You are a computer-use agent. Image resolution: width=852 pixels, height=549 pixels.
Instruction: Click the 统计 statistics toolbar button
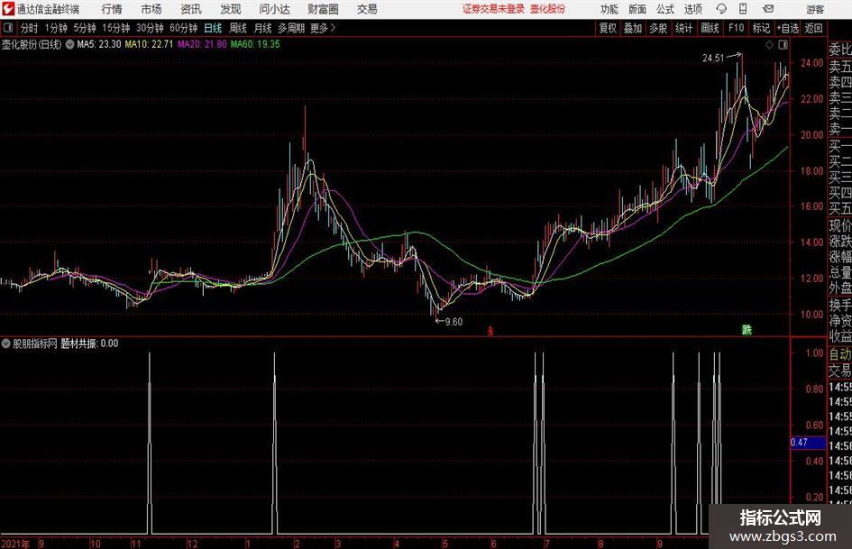tap(683, 28)
